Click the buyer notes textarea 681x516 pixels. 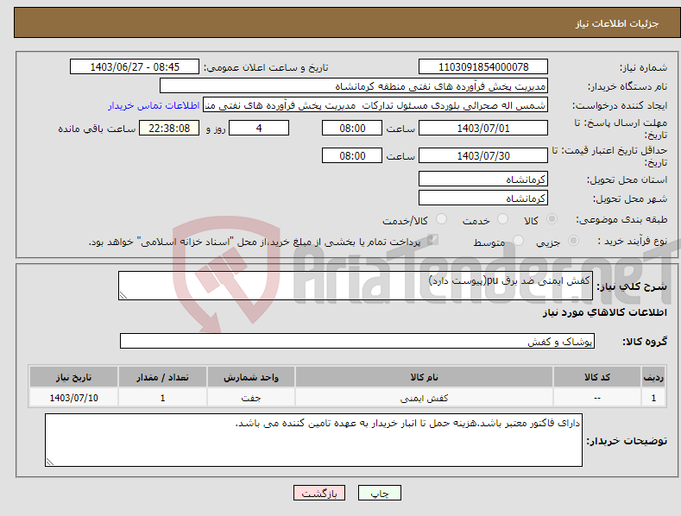(313, 440)
